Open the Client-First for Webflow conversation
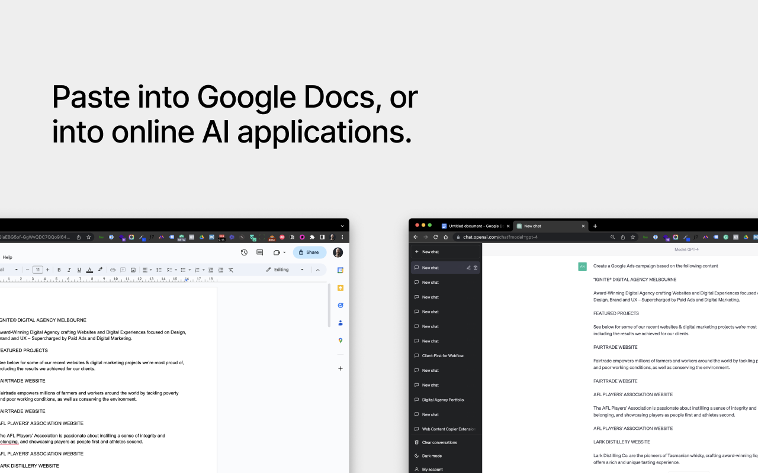Screen dimensions: 758x473 point(445,356)
